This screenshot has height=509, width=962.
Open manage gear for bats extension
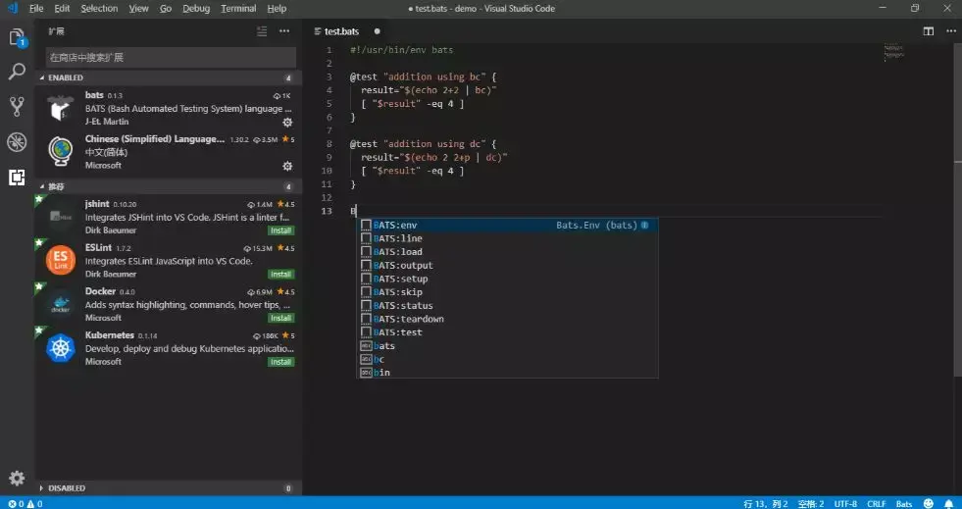pos(287,122)
